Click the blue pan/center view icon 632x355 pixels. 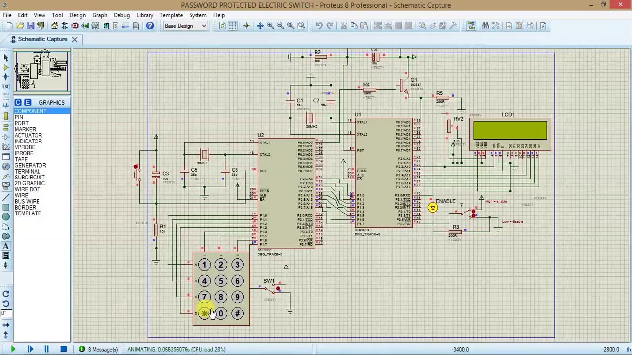260,26
